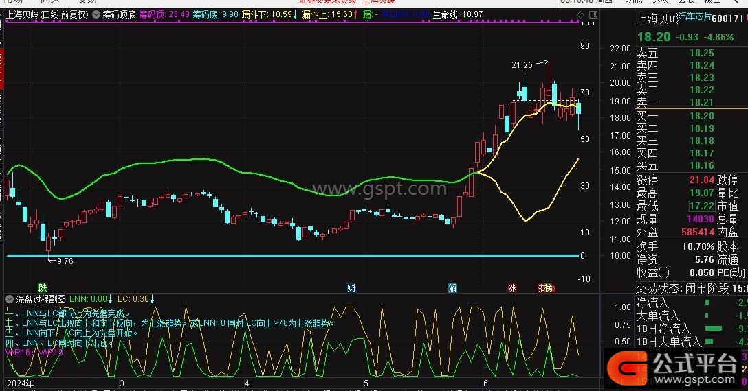Click the current price 18.20 header
The height and width of the screenshot is (391, 748).
click(x=654, y=36)
